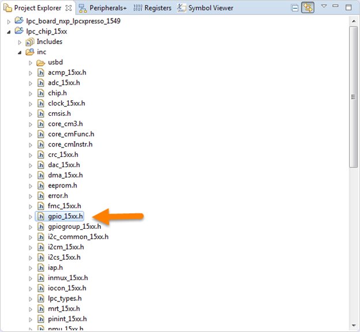
Task: Expand the usbd folder
Action: click(31, 63)
